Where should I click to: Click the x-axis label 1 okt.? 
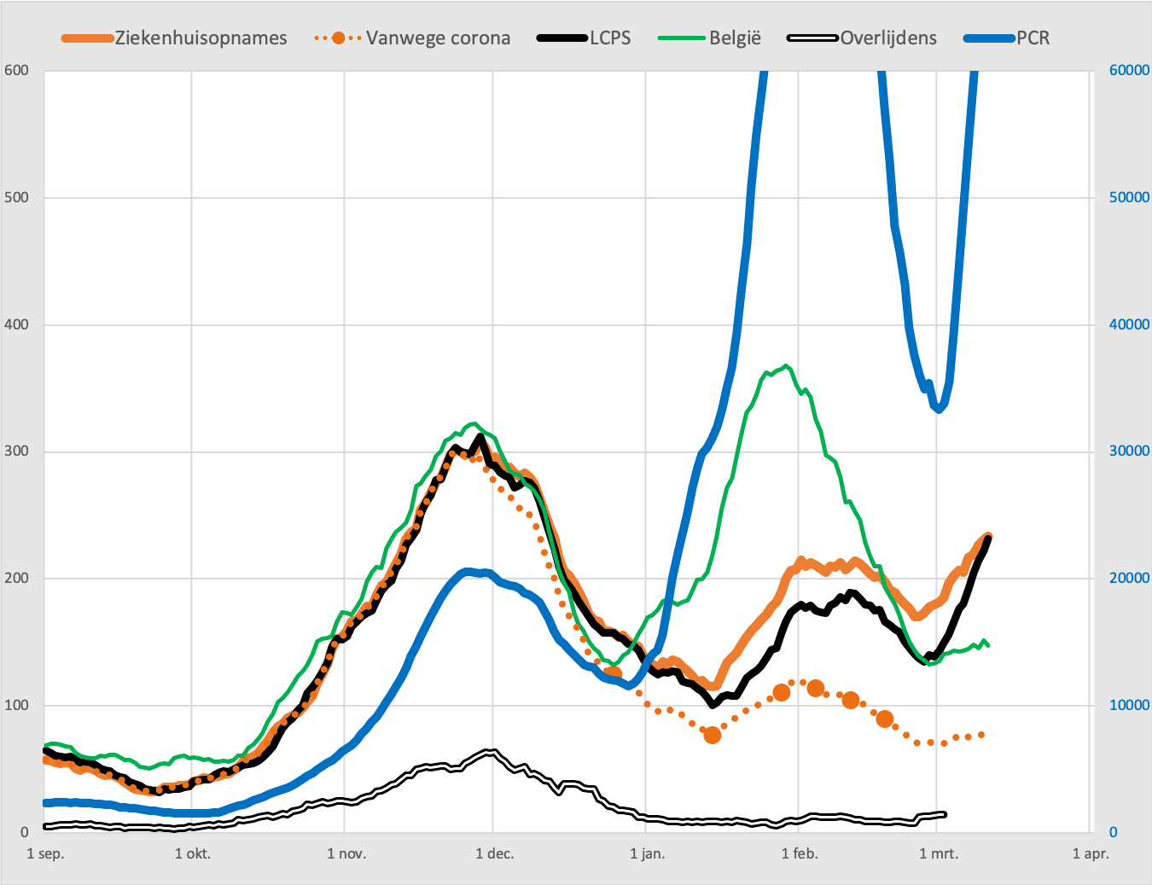pyautogui.click(x=193, y=853)
